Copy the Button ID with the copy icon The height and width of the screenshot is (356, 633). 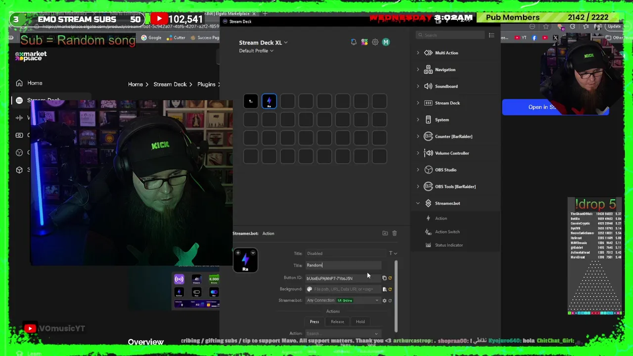click(x=384, y=278)
